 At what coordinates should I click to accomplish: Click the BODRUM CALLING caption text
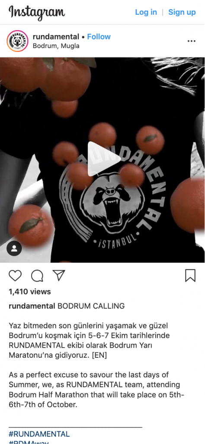click(91, 306)
